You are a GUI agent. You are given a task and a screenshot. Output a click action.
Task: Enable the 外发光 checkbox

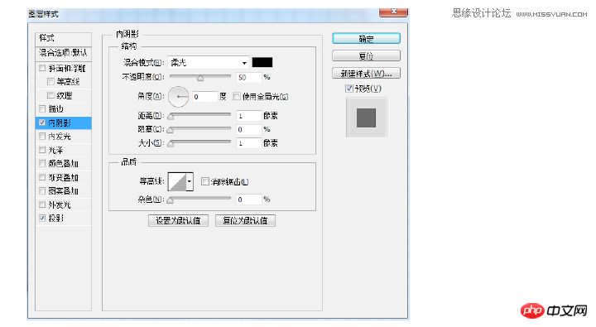pyautogui.click(x=42, y=204)
